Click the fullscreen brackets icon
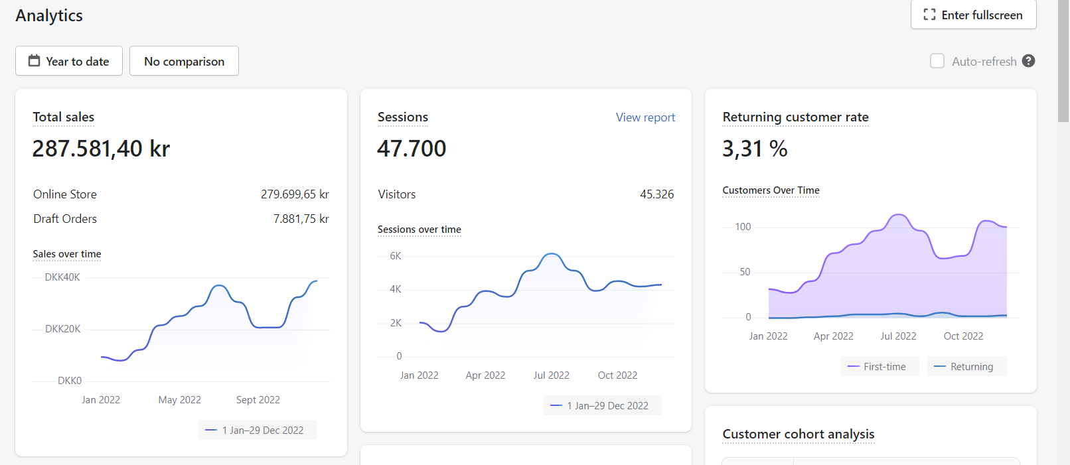 [929, 15]
